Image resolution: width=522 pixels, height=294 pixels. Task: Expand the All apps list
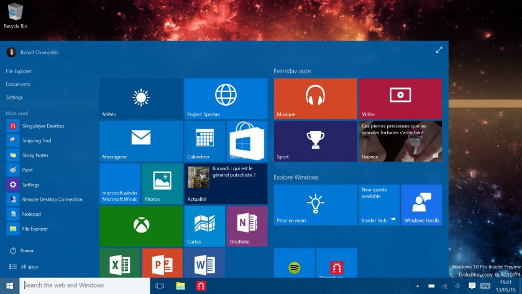(x=29, y=267)
